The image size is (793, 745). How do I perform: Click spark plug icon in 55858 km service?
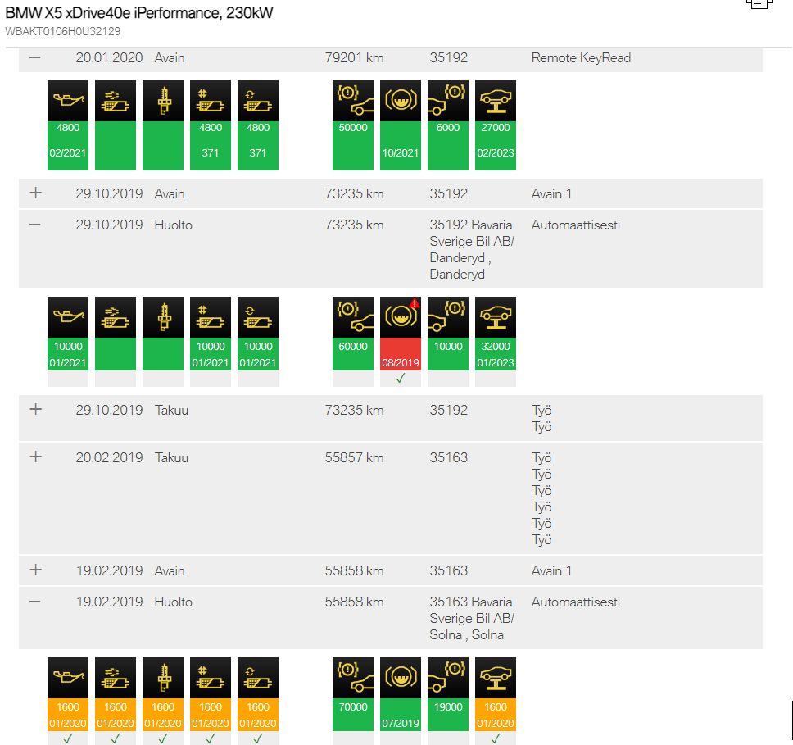coord(163,678)
